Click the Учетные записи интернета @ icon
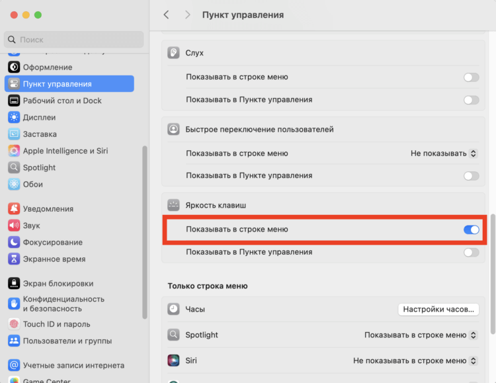 point(14,365)
